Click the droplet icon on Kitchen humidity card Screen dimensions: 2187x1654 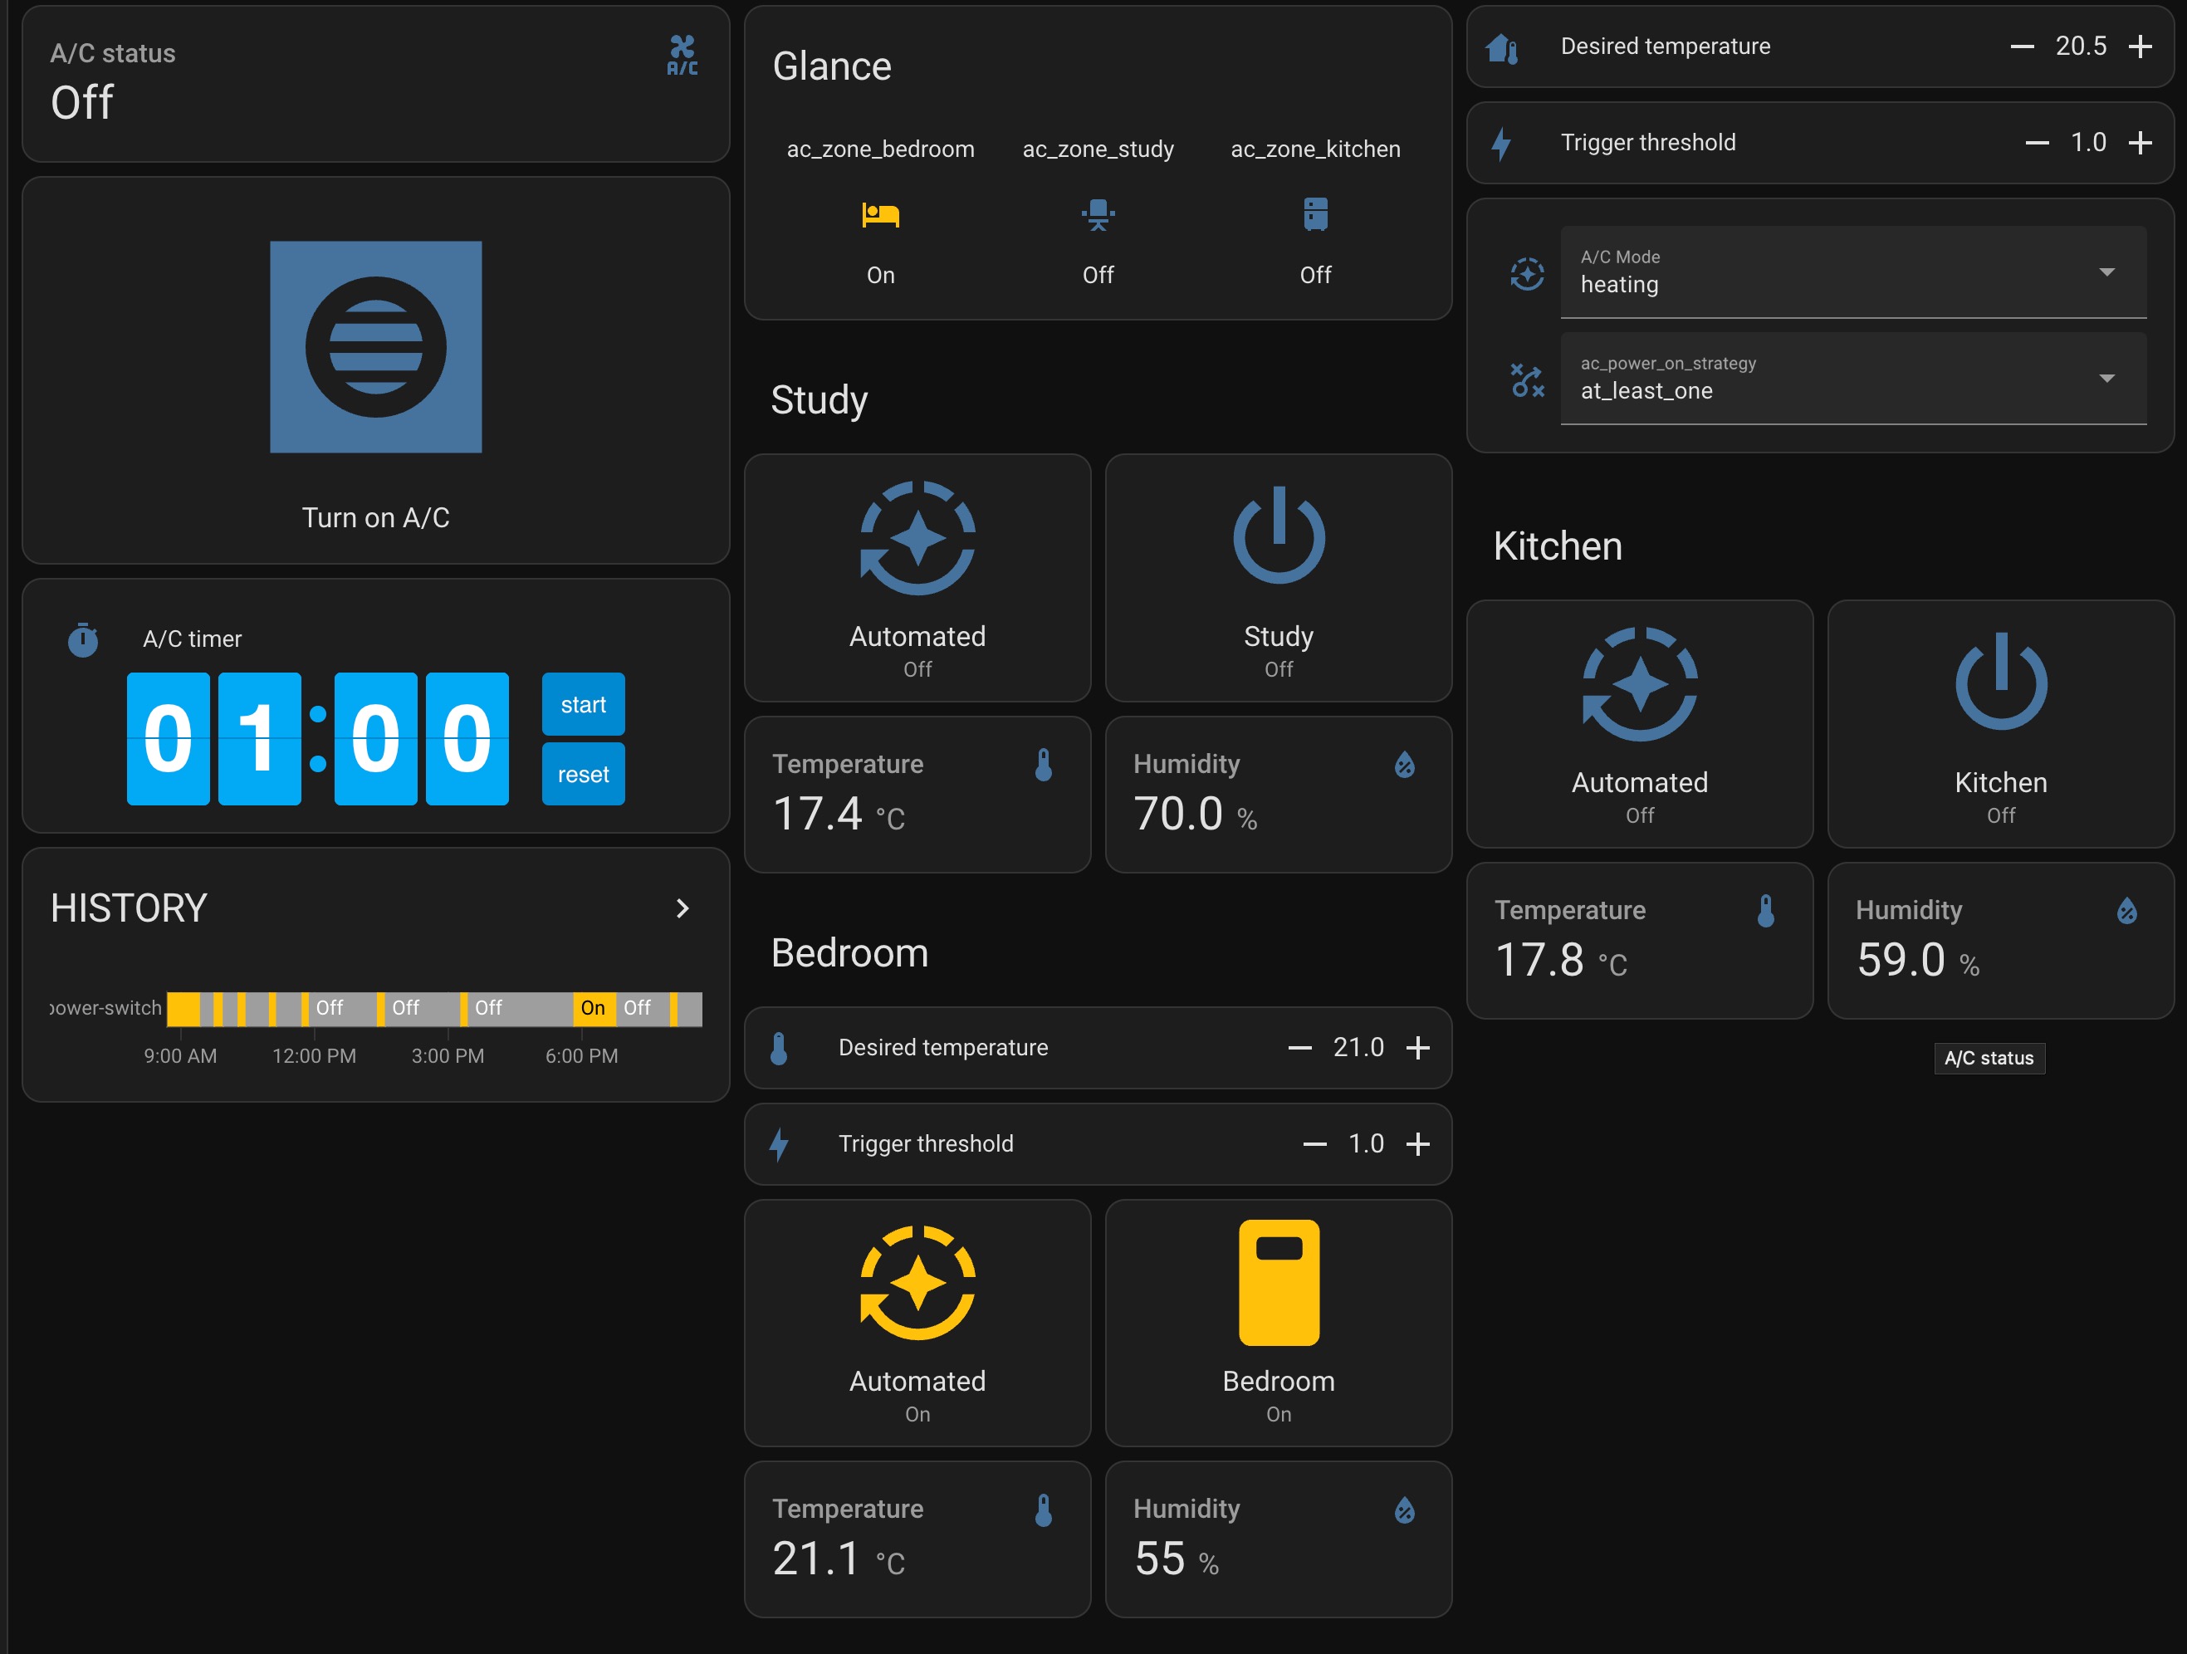point(2126,911)
